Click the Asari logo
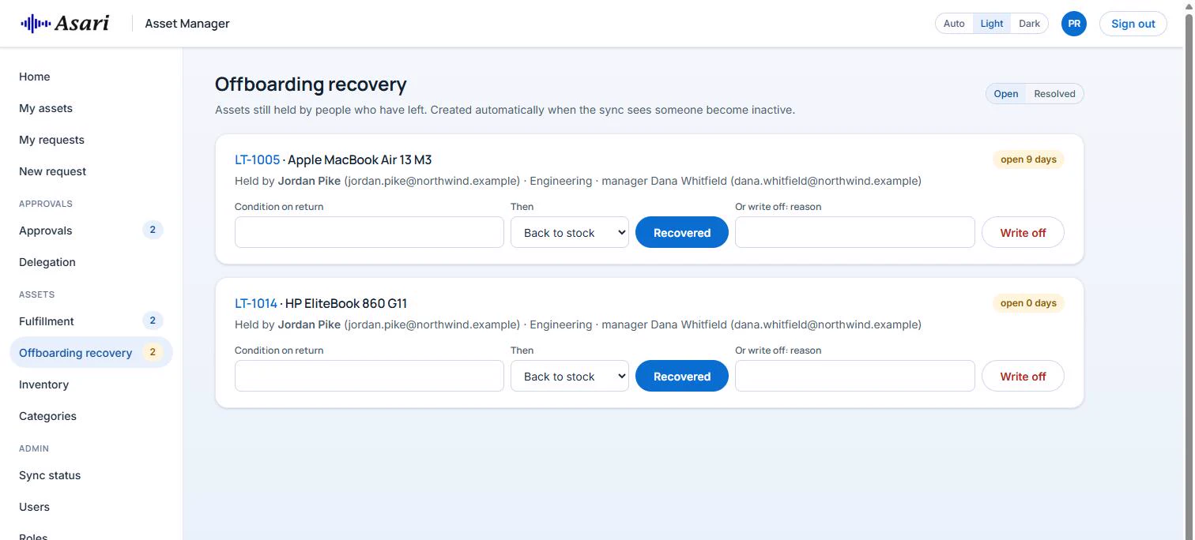Image resolution: width=1195 pixels, height=540 pixels. click(x=65, y=24)
